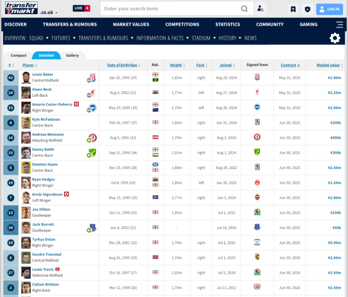This screenshot has width=348, height=297.
Task: Click Amario Cozier-Duberry's injury icon
Action: click(x=77, y=104)
